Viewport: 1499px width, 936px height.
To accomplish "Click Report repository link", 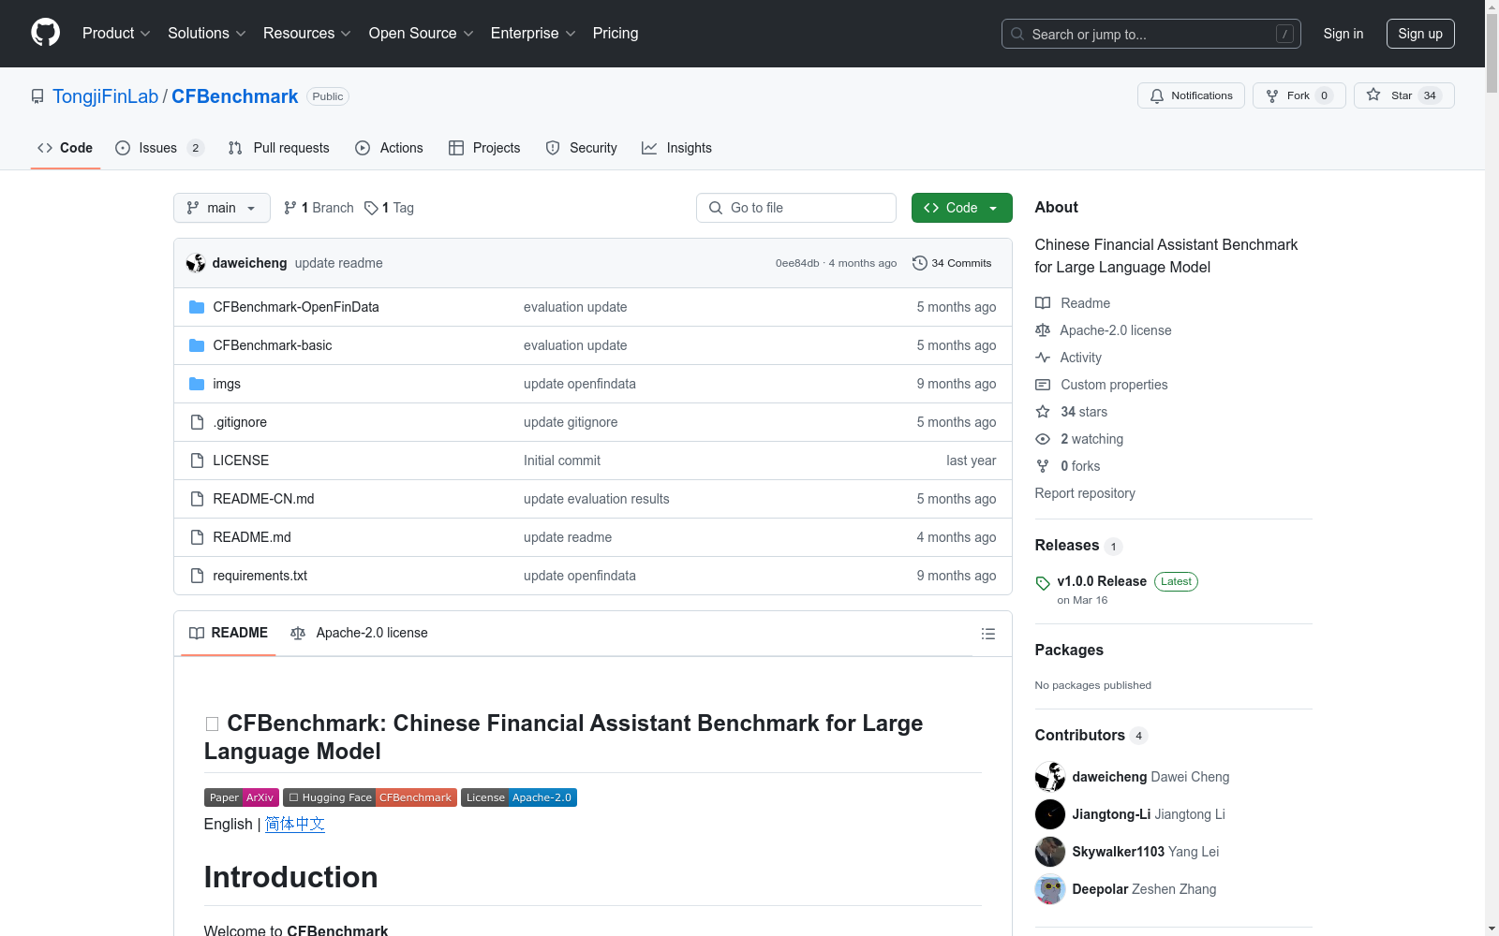I will click(1085, 493).
